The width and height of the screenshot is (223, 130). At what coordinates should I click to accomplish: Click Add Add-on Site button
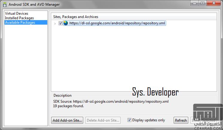67,120
